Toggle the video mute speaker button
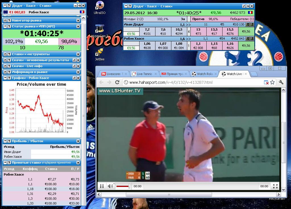The width and height of the screenshot is (291, 209). click(x=110, y=186)
